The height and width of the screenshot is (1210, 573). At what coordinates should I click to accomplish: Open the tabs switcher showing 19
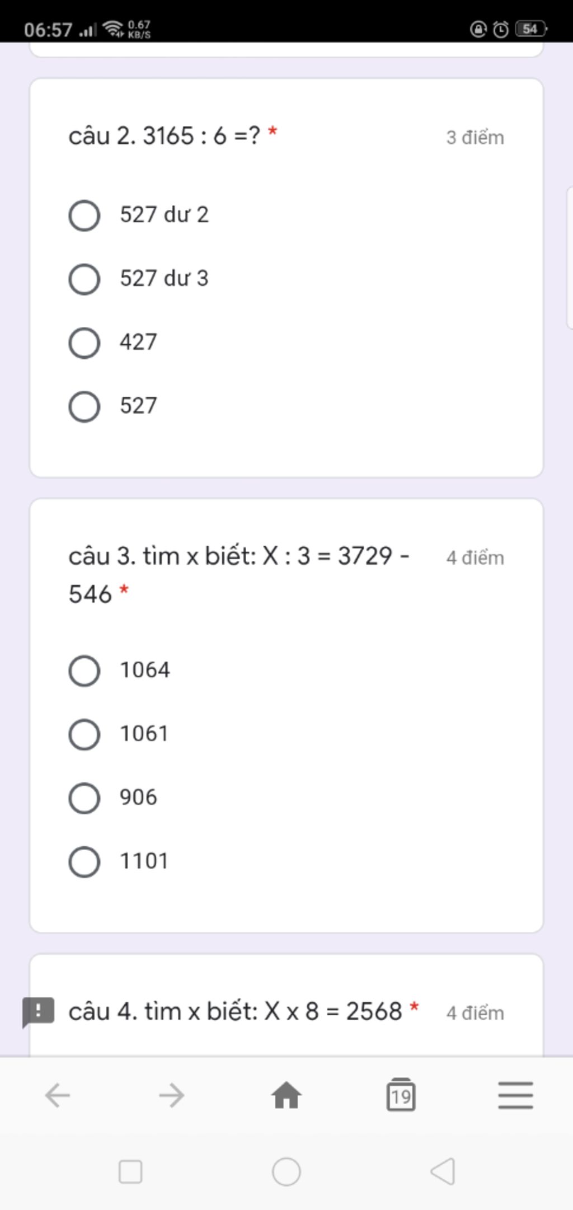pos(401,1095)
